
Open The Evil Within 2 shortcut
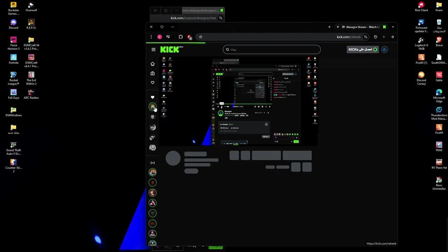pos(31,79)
